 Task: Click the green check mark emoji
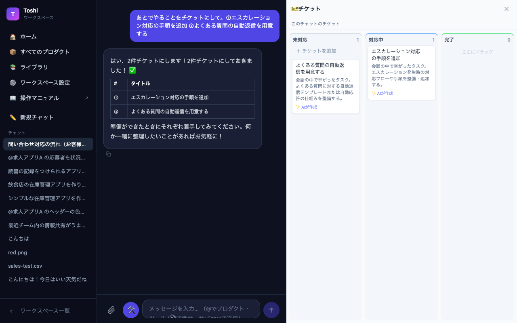(x=132, y=70)
